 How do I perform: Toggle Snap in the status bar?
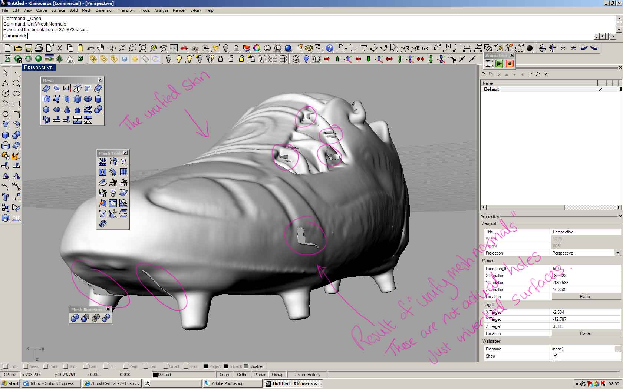(x=224, y=375)
